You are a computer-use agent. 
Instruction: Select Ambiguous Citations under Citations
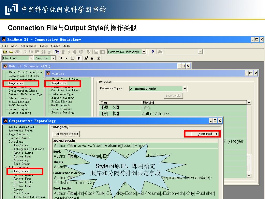pyautogui.click(x=29, y=149)
